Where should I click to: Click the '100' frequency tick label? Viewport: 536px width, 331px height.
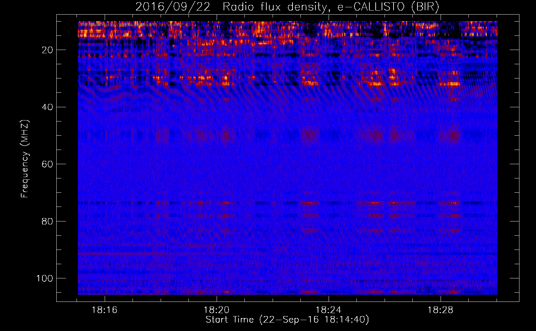(x=45, y=278)
